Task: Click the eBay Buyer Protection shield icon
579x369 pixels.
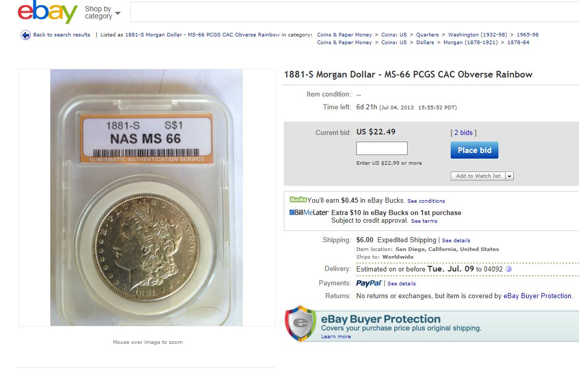Action: click(301, 323)
